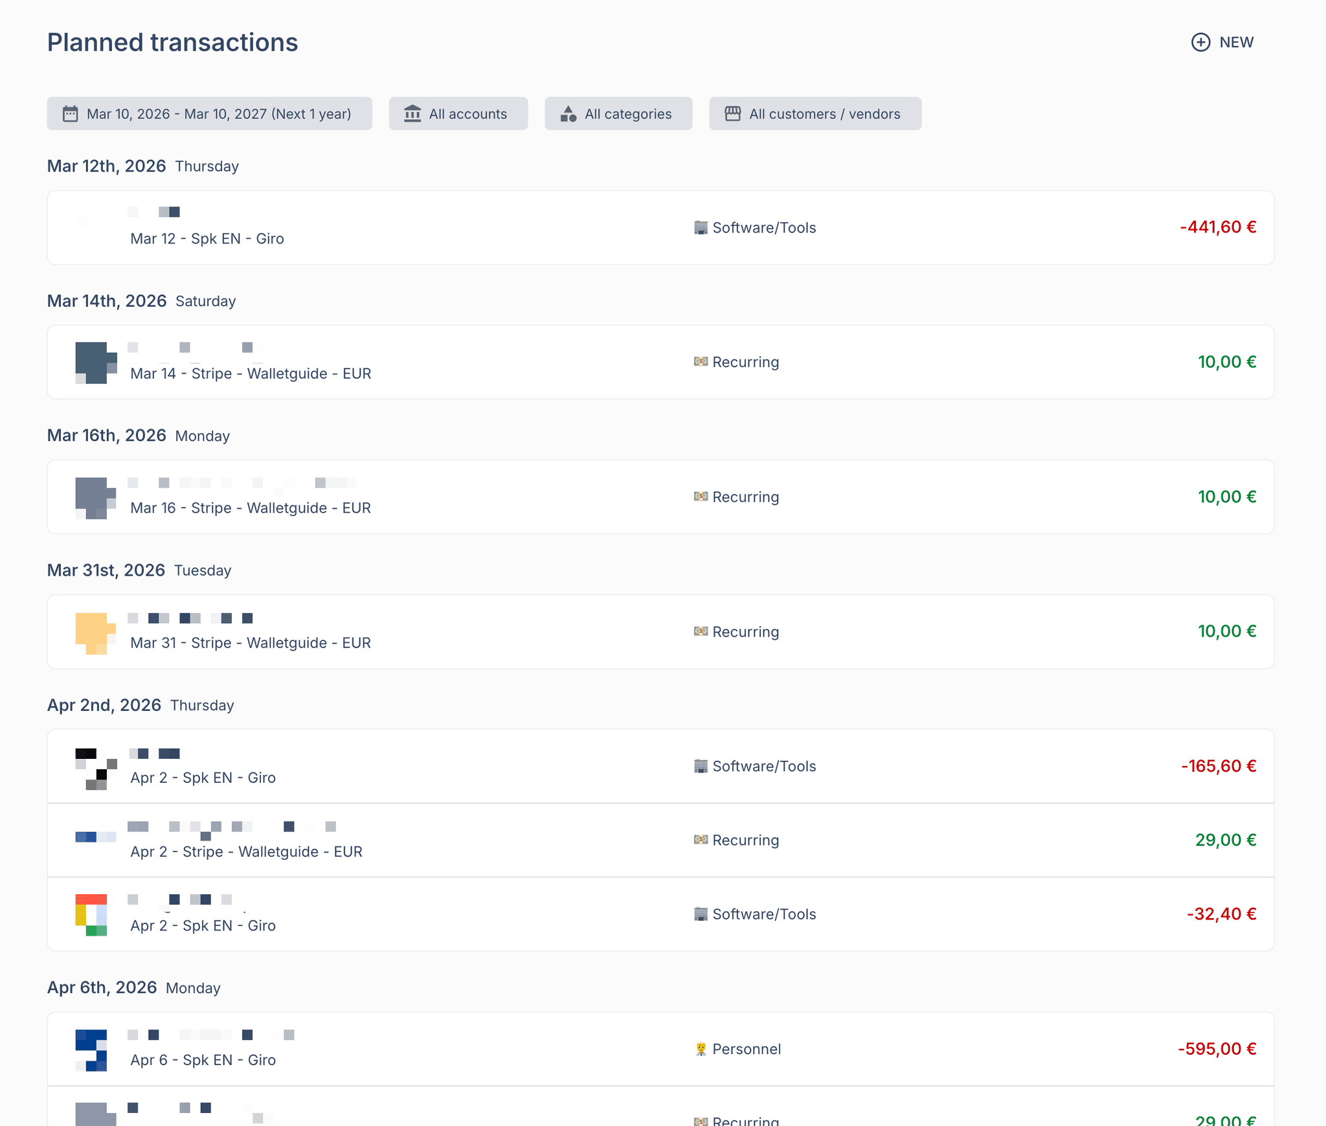Click the plus circle NEW icon
Viewport: 1326px width, 1126px height.
[1200, 42]
